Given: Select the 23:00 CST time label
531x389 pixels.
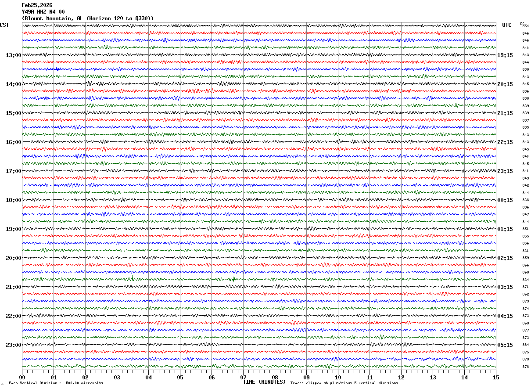Looking at the screenshot, I should coord(13,345).
